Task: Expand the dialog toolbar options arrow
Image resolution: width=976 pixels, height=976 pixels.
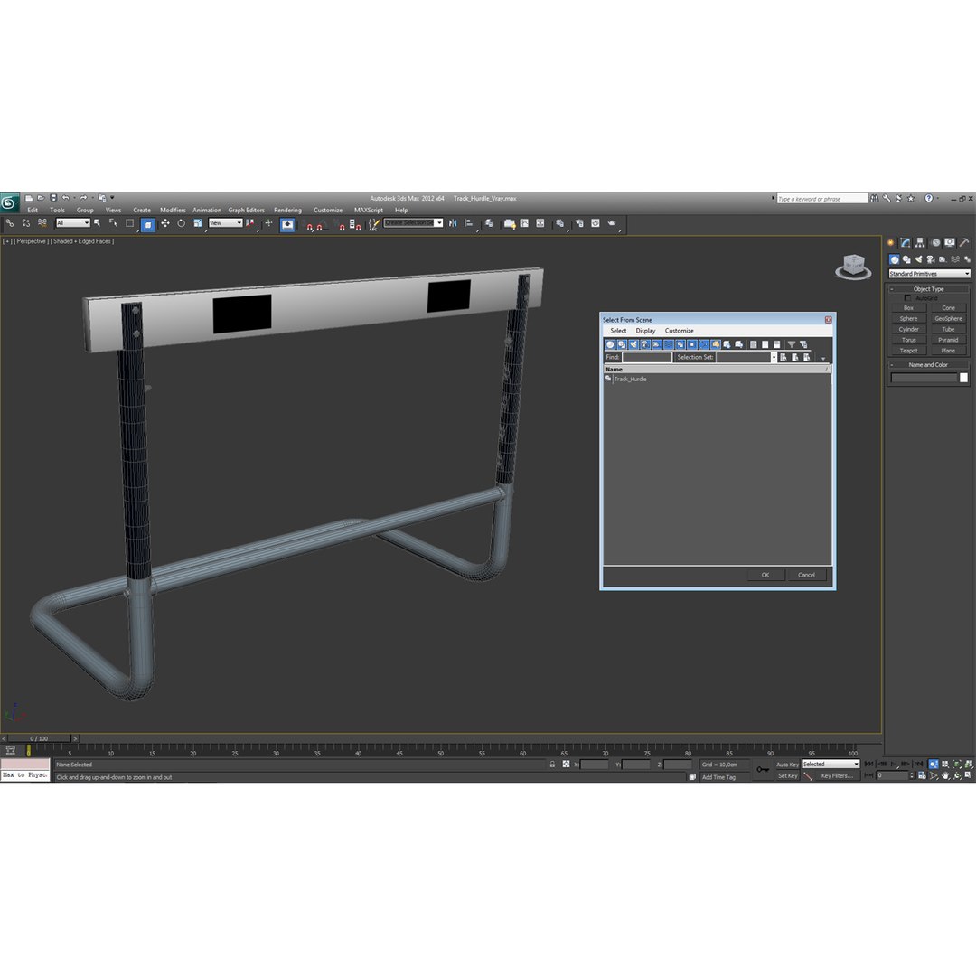Action: click(823, 359)
